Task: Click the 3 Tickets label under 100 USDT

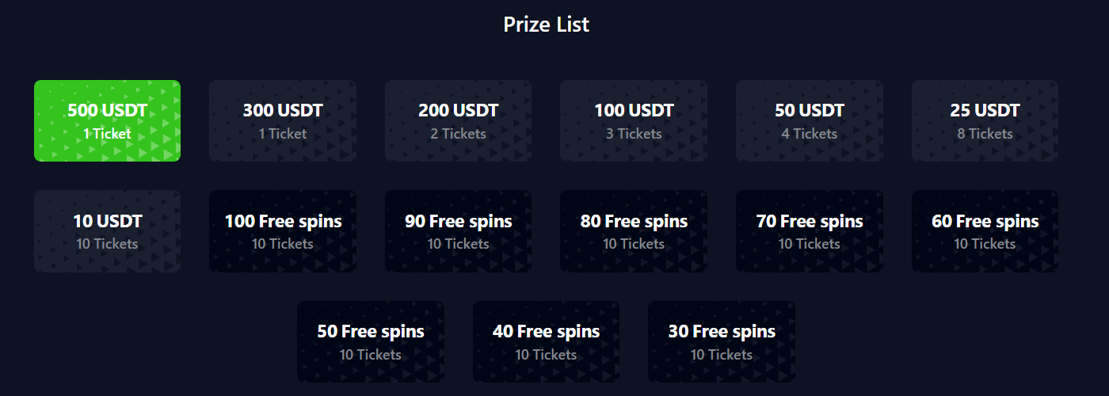Action: [634, 134]
